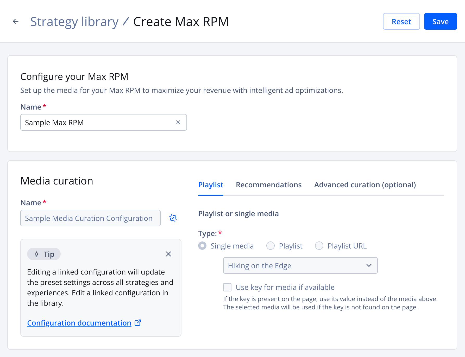Viewport: 465px width, 357px height.
Task: Clear the Sample Max RPM name field
Action: 178,122
